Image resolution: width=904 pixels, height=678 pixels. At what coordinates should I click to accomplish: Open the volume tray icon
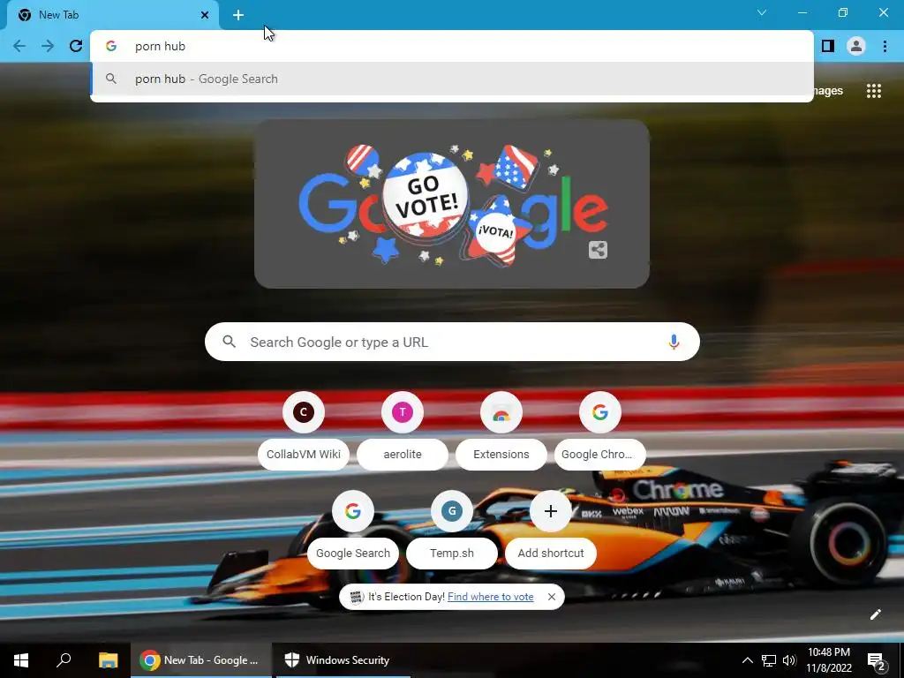[789, 660]
